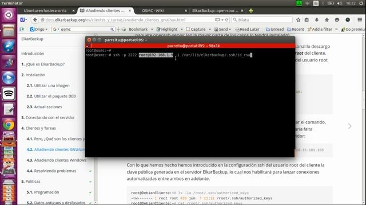Expand the Bookmark dropdown arrow in Diigo toolbar
366x205 pixels.
[x=152, y=29]
